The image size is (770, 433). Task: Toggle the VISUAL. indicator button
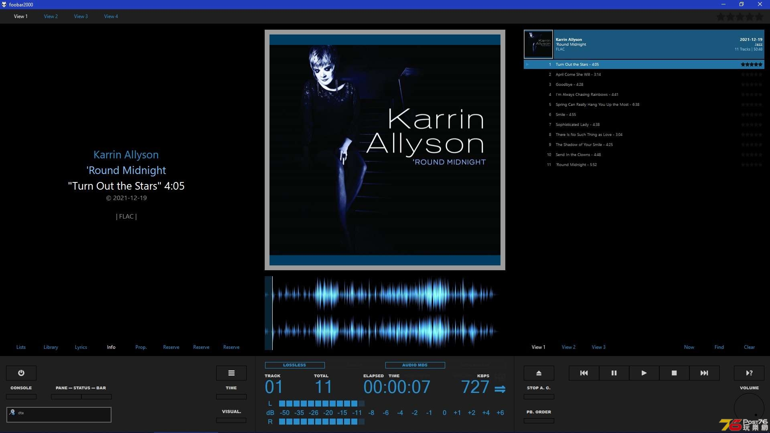tap(231, 420)
